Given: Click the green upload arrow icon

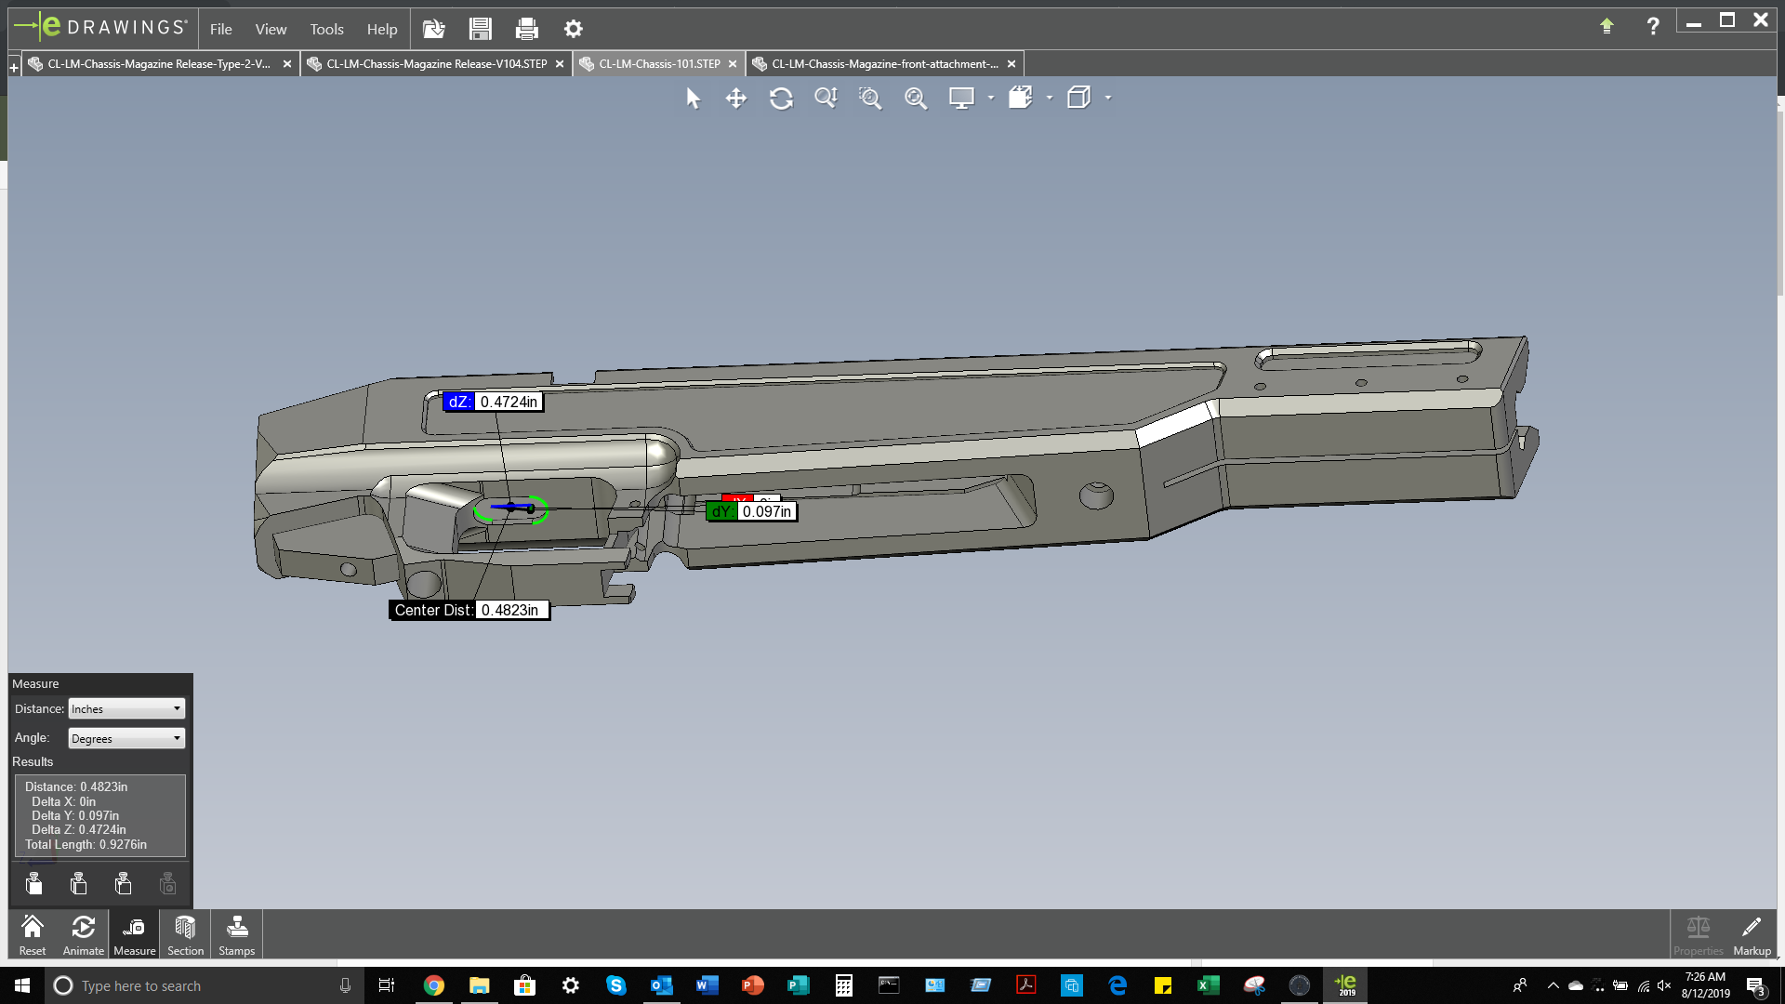Looking at the screenshot, I should (1606, 27).
